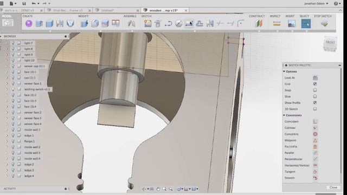Collapse the Options section in Sketch Palette

284,71
